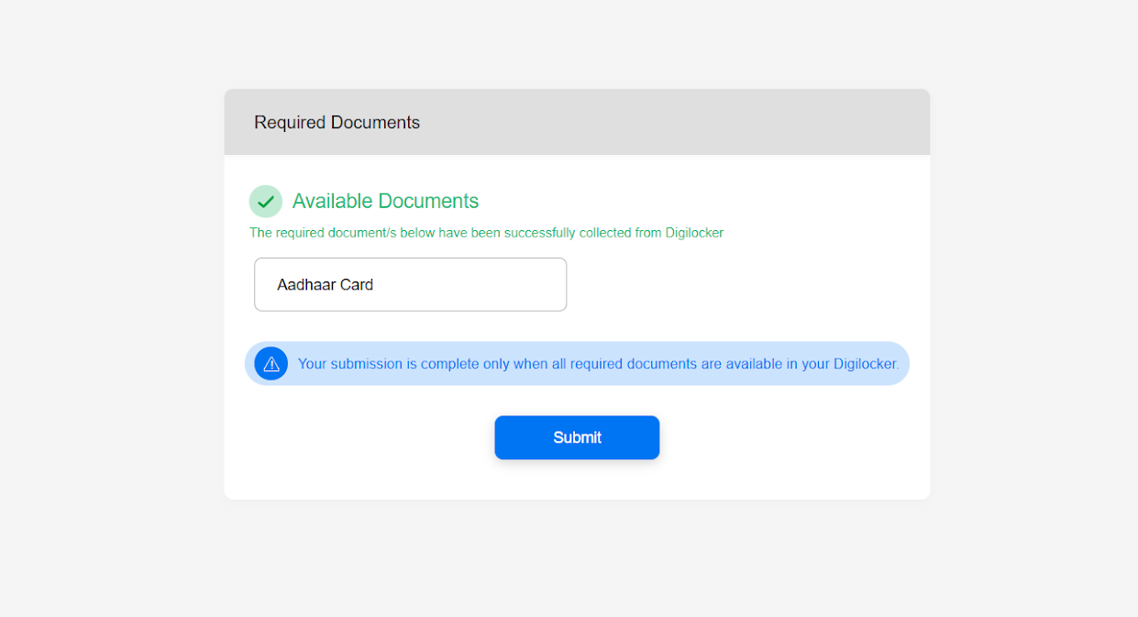
Task: Click the word Digilocker in green message
Action: tap(692, 233)
